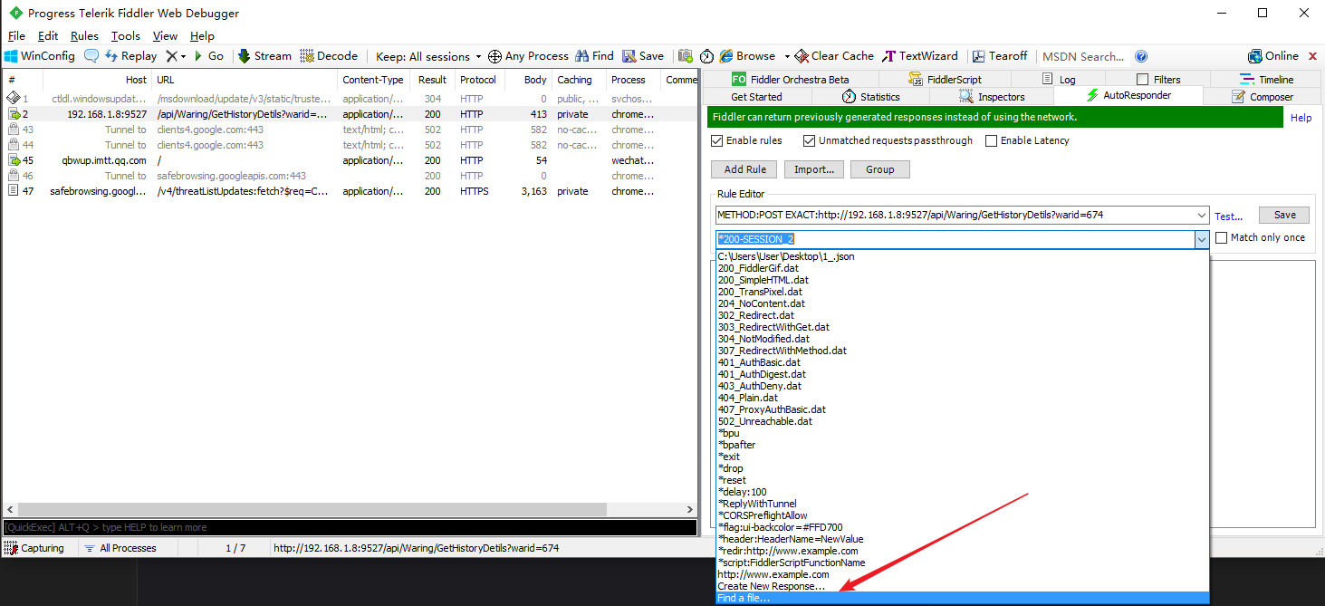Open the request match rule dropdown arrow
Image resolution: width=1325 pixels, height=606 pixels.
[x=1202, y=216]
